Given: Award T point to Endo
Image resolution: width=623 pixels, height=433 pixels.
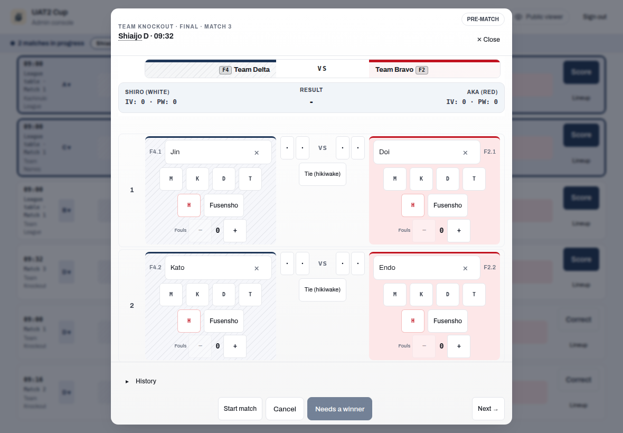Looking at the screenshot, I should point(474,294).
